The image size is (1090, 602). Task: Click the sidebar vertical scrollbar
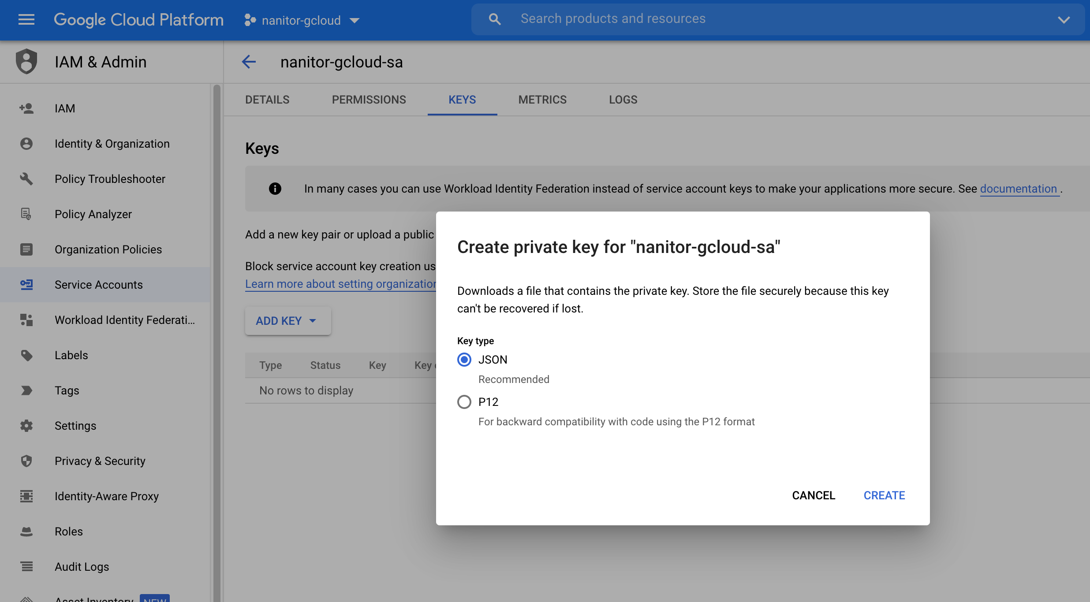[217, 308]
